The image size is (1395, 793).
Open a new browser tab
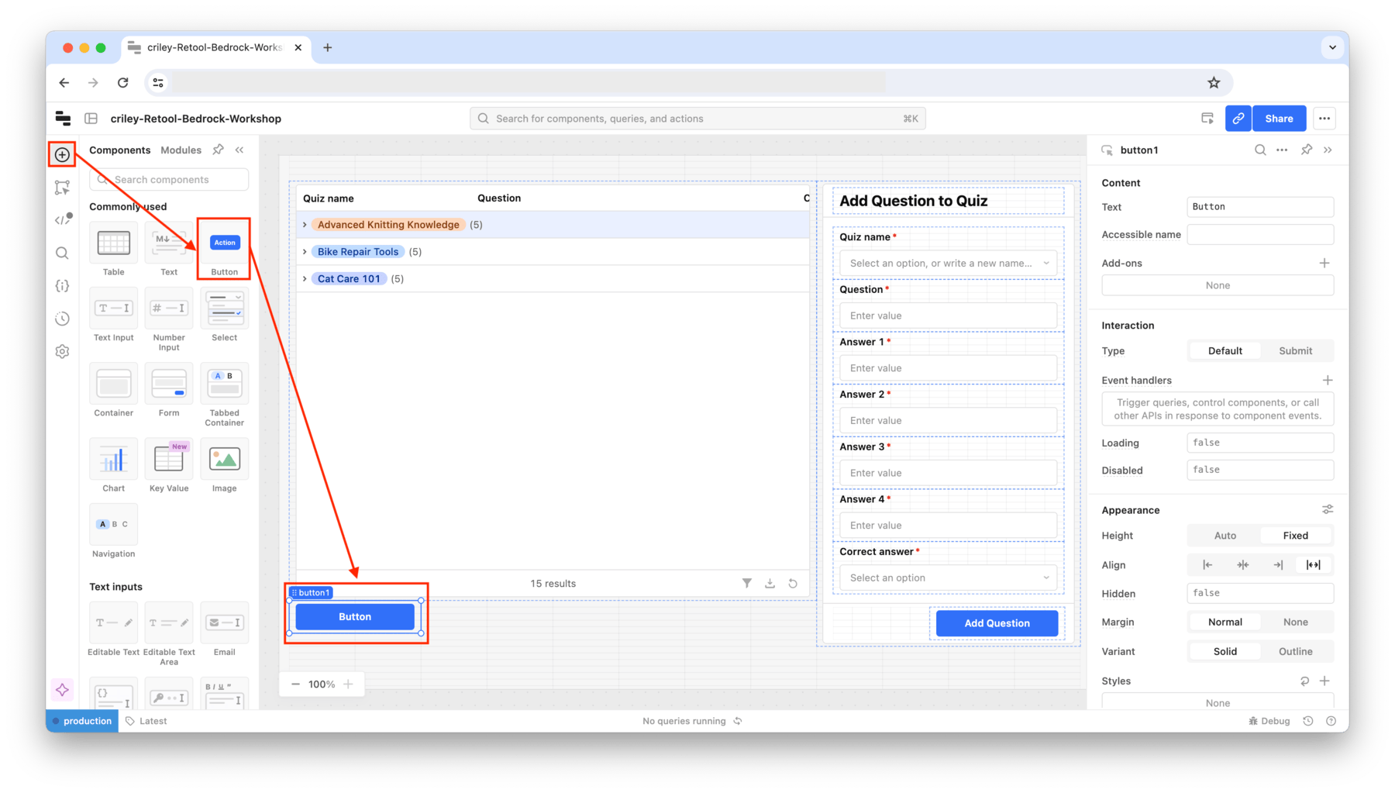328,47
